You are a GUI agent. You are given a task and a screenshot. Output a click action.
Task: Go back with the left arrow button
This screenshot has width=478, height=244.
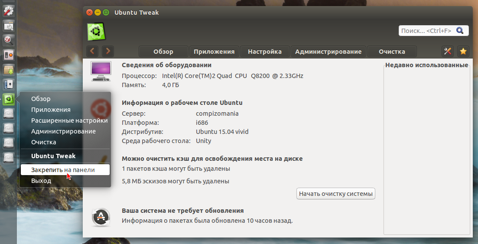point(92,51)
